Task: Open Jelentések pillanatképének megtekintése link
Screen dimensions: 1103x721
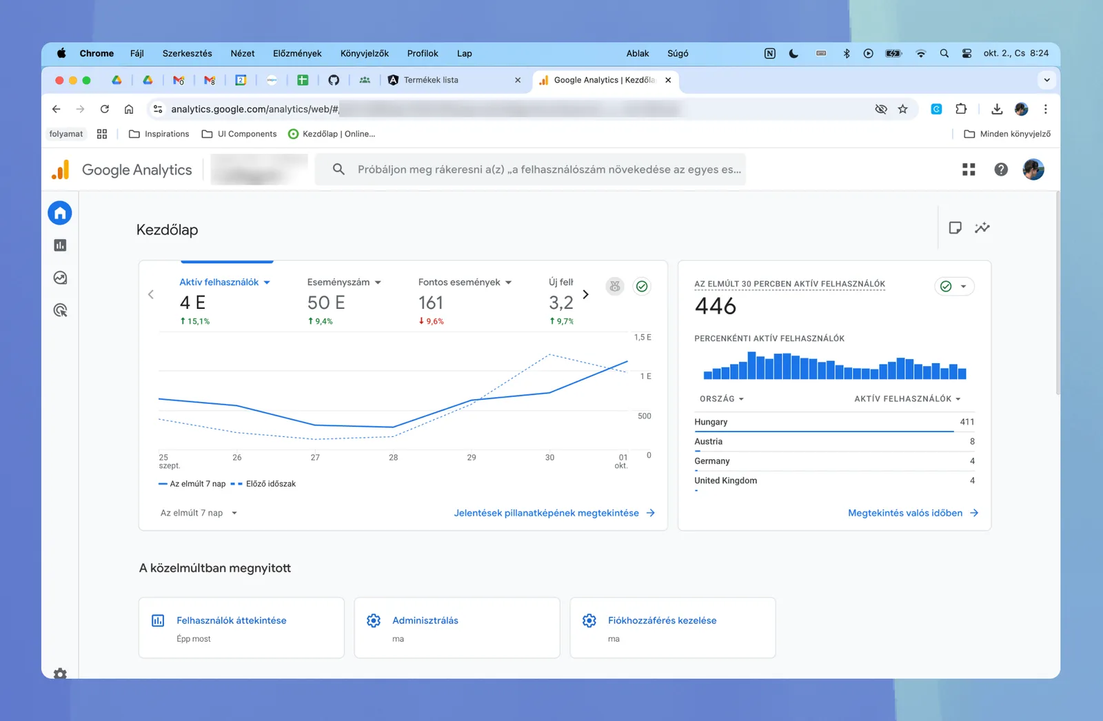Action: pos(554,513)
